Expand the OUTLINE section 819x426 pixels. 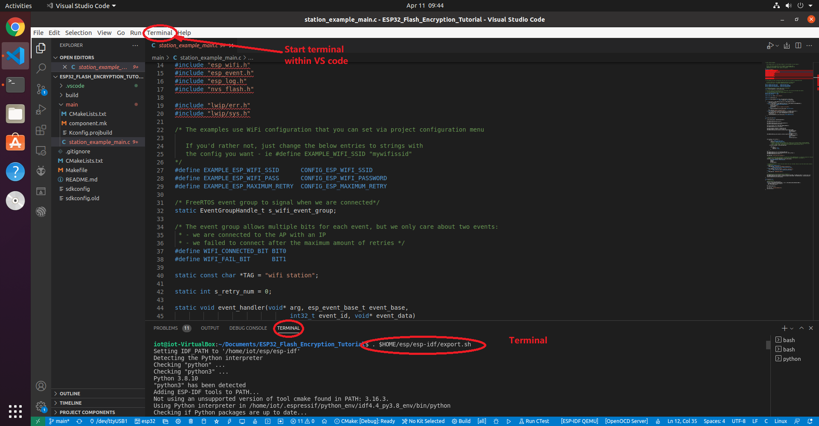98,394
